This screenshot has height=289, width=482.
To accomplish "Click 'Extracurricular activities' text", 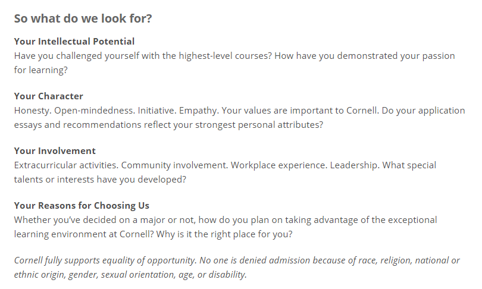I will 66,165.
